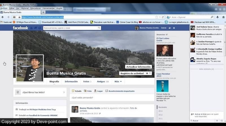Viewport: 226px width, 126px height.
Task: Jump to 2013 in timeline navigator
Action: (160, 111)
